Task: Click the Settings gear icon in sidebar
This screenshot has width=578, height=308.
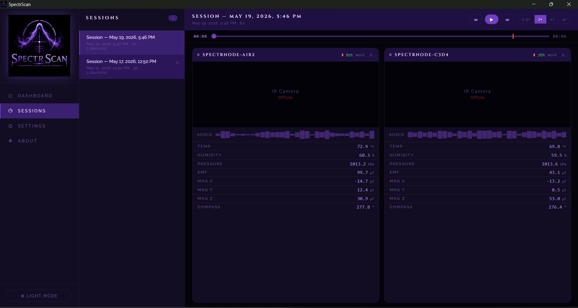Action: point(11,126)
